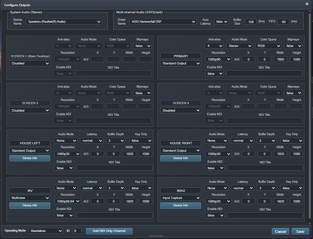This screenshot has width=313, height=239.
Task: Edit the FIFO milliseconds field
Action: 283,22
